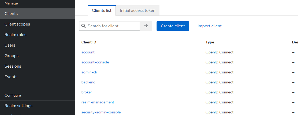Open the account client link
298x115 pixels.
pos(88,52)
